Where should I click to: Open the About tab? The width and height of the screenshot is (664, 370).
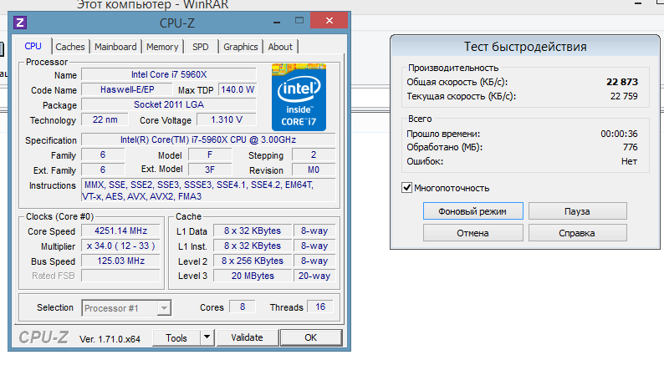280,47
